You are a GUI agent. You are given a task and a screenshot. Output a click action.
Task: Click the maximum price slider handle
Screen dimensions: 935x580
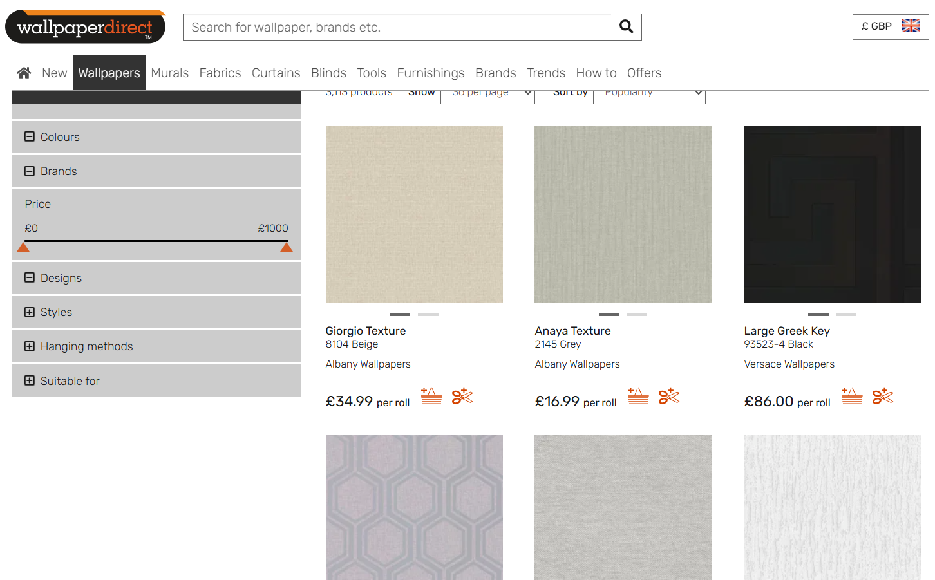[287, 248]
